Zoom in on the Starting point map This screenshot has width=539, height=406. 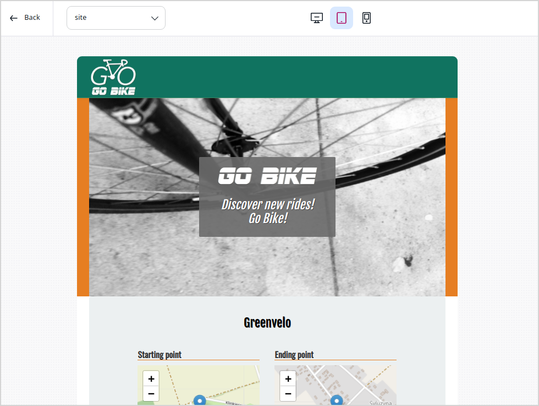pos(151,379)
